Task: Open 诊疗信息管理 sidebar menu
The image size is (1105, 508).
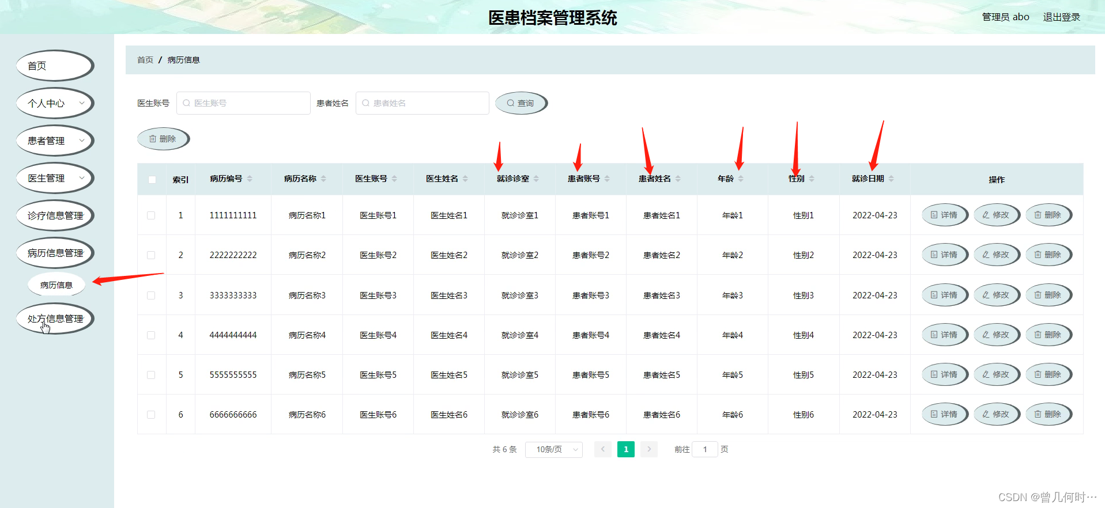Action: 55,215
